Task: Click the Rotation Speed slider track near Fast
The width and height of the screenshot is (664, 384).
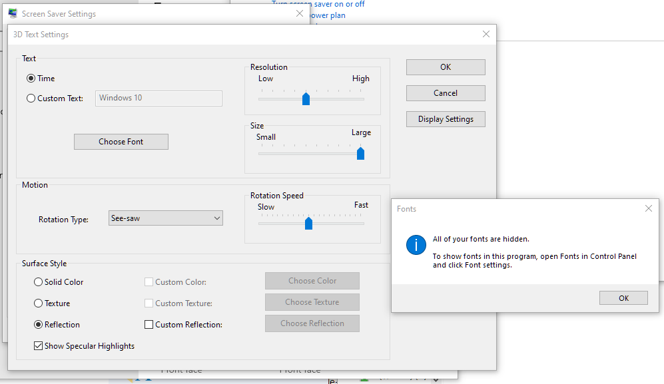Action: click(x=358, y=224)
